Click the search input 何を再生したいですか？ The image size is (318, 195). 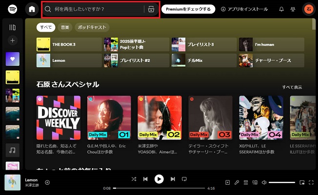pyautogui.click(x=99, y=9)
